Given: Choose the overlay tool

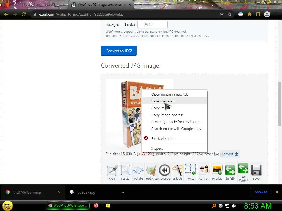Looking at the screenshot, I should tap(217, 172).
